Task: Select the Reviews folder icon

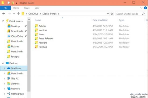Action: (36, 47)
